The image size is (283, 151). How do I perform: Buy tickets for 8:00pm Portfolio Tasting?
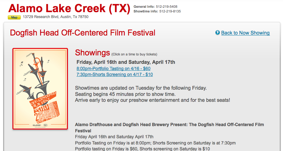point(113,68)
